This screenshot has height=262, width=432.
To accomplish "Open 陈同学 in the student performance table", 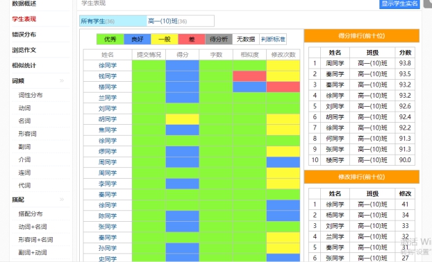I will 108,216.
